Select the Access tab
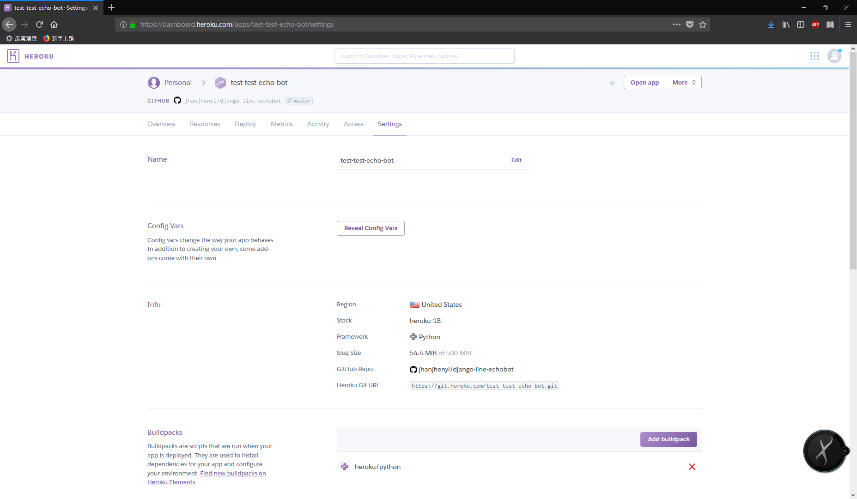This screenshot has height=499, width=857. [353, 124]
